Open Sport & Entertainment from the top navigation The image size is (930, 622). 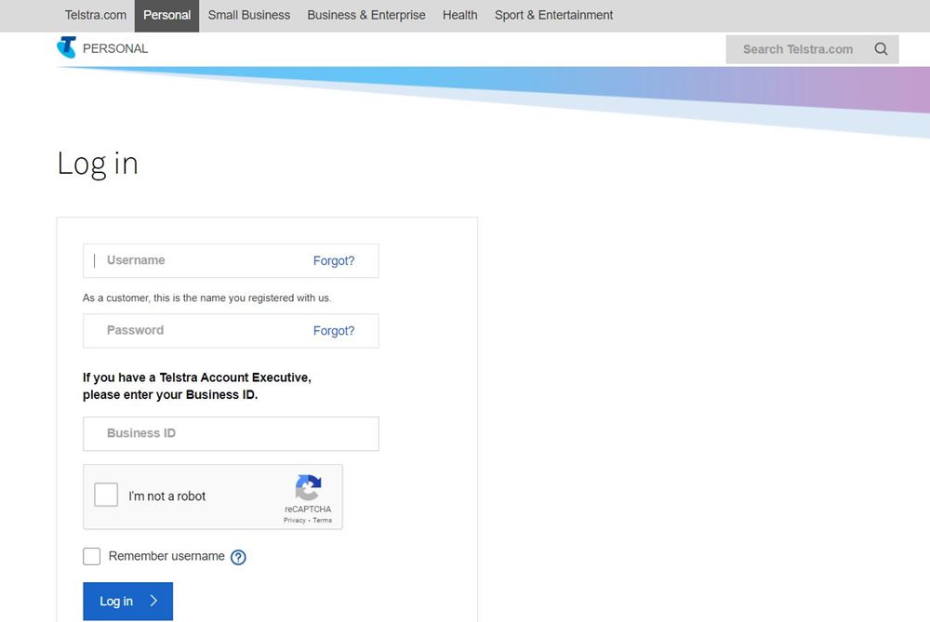(x=553, y=15)
